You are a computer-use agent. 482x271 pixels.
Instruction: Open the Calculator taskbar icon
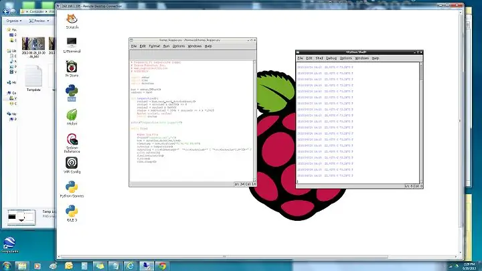point(84,266)
